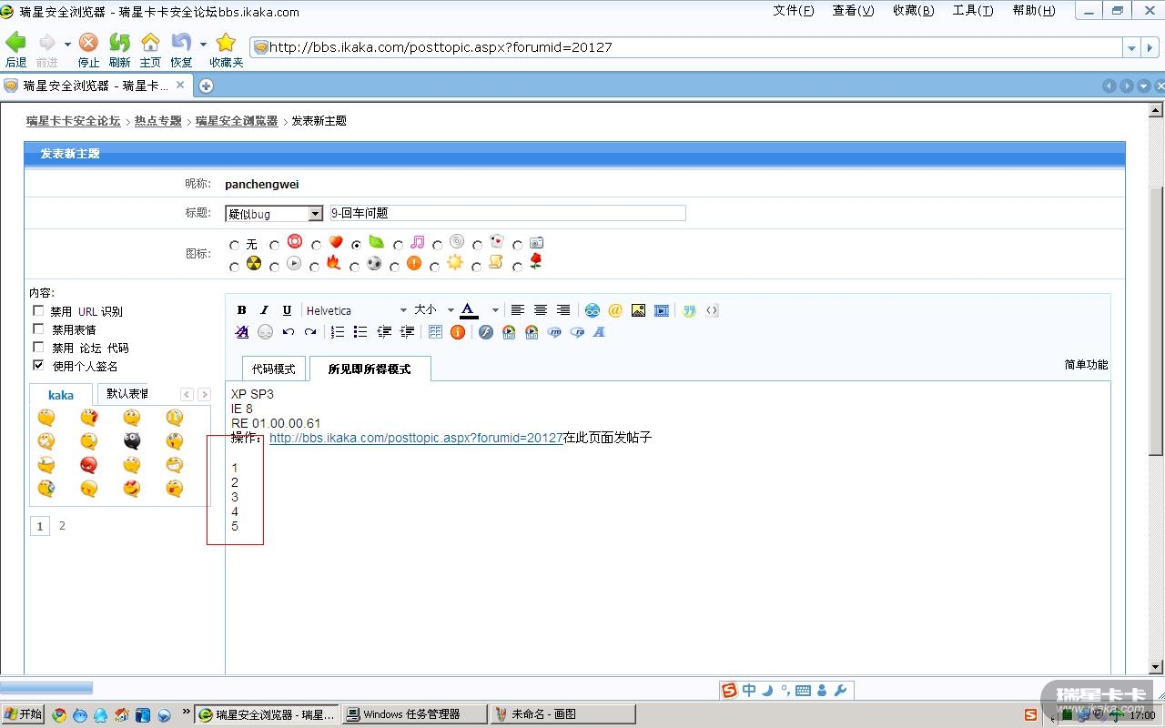Open a new browser tab with plus icon

coord(207,86)
